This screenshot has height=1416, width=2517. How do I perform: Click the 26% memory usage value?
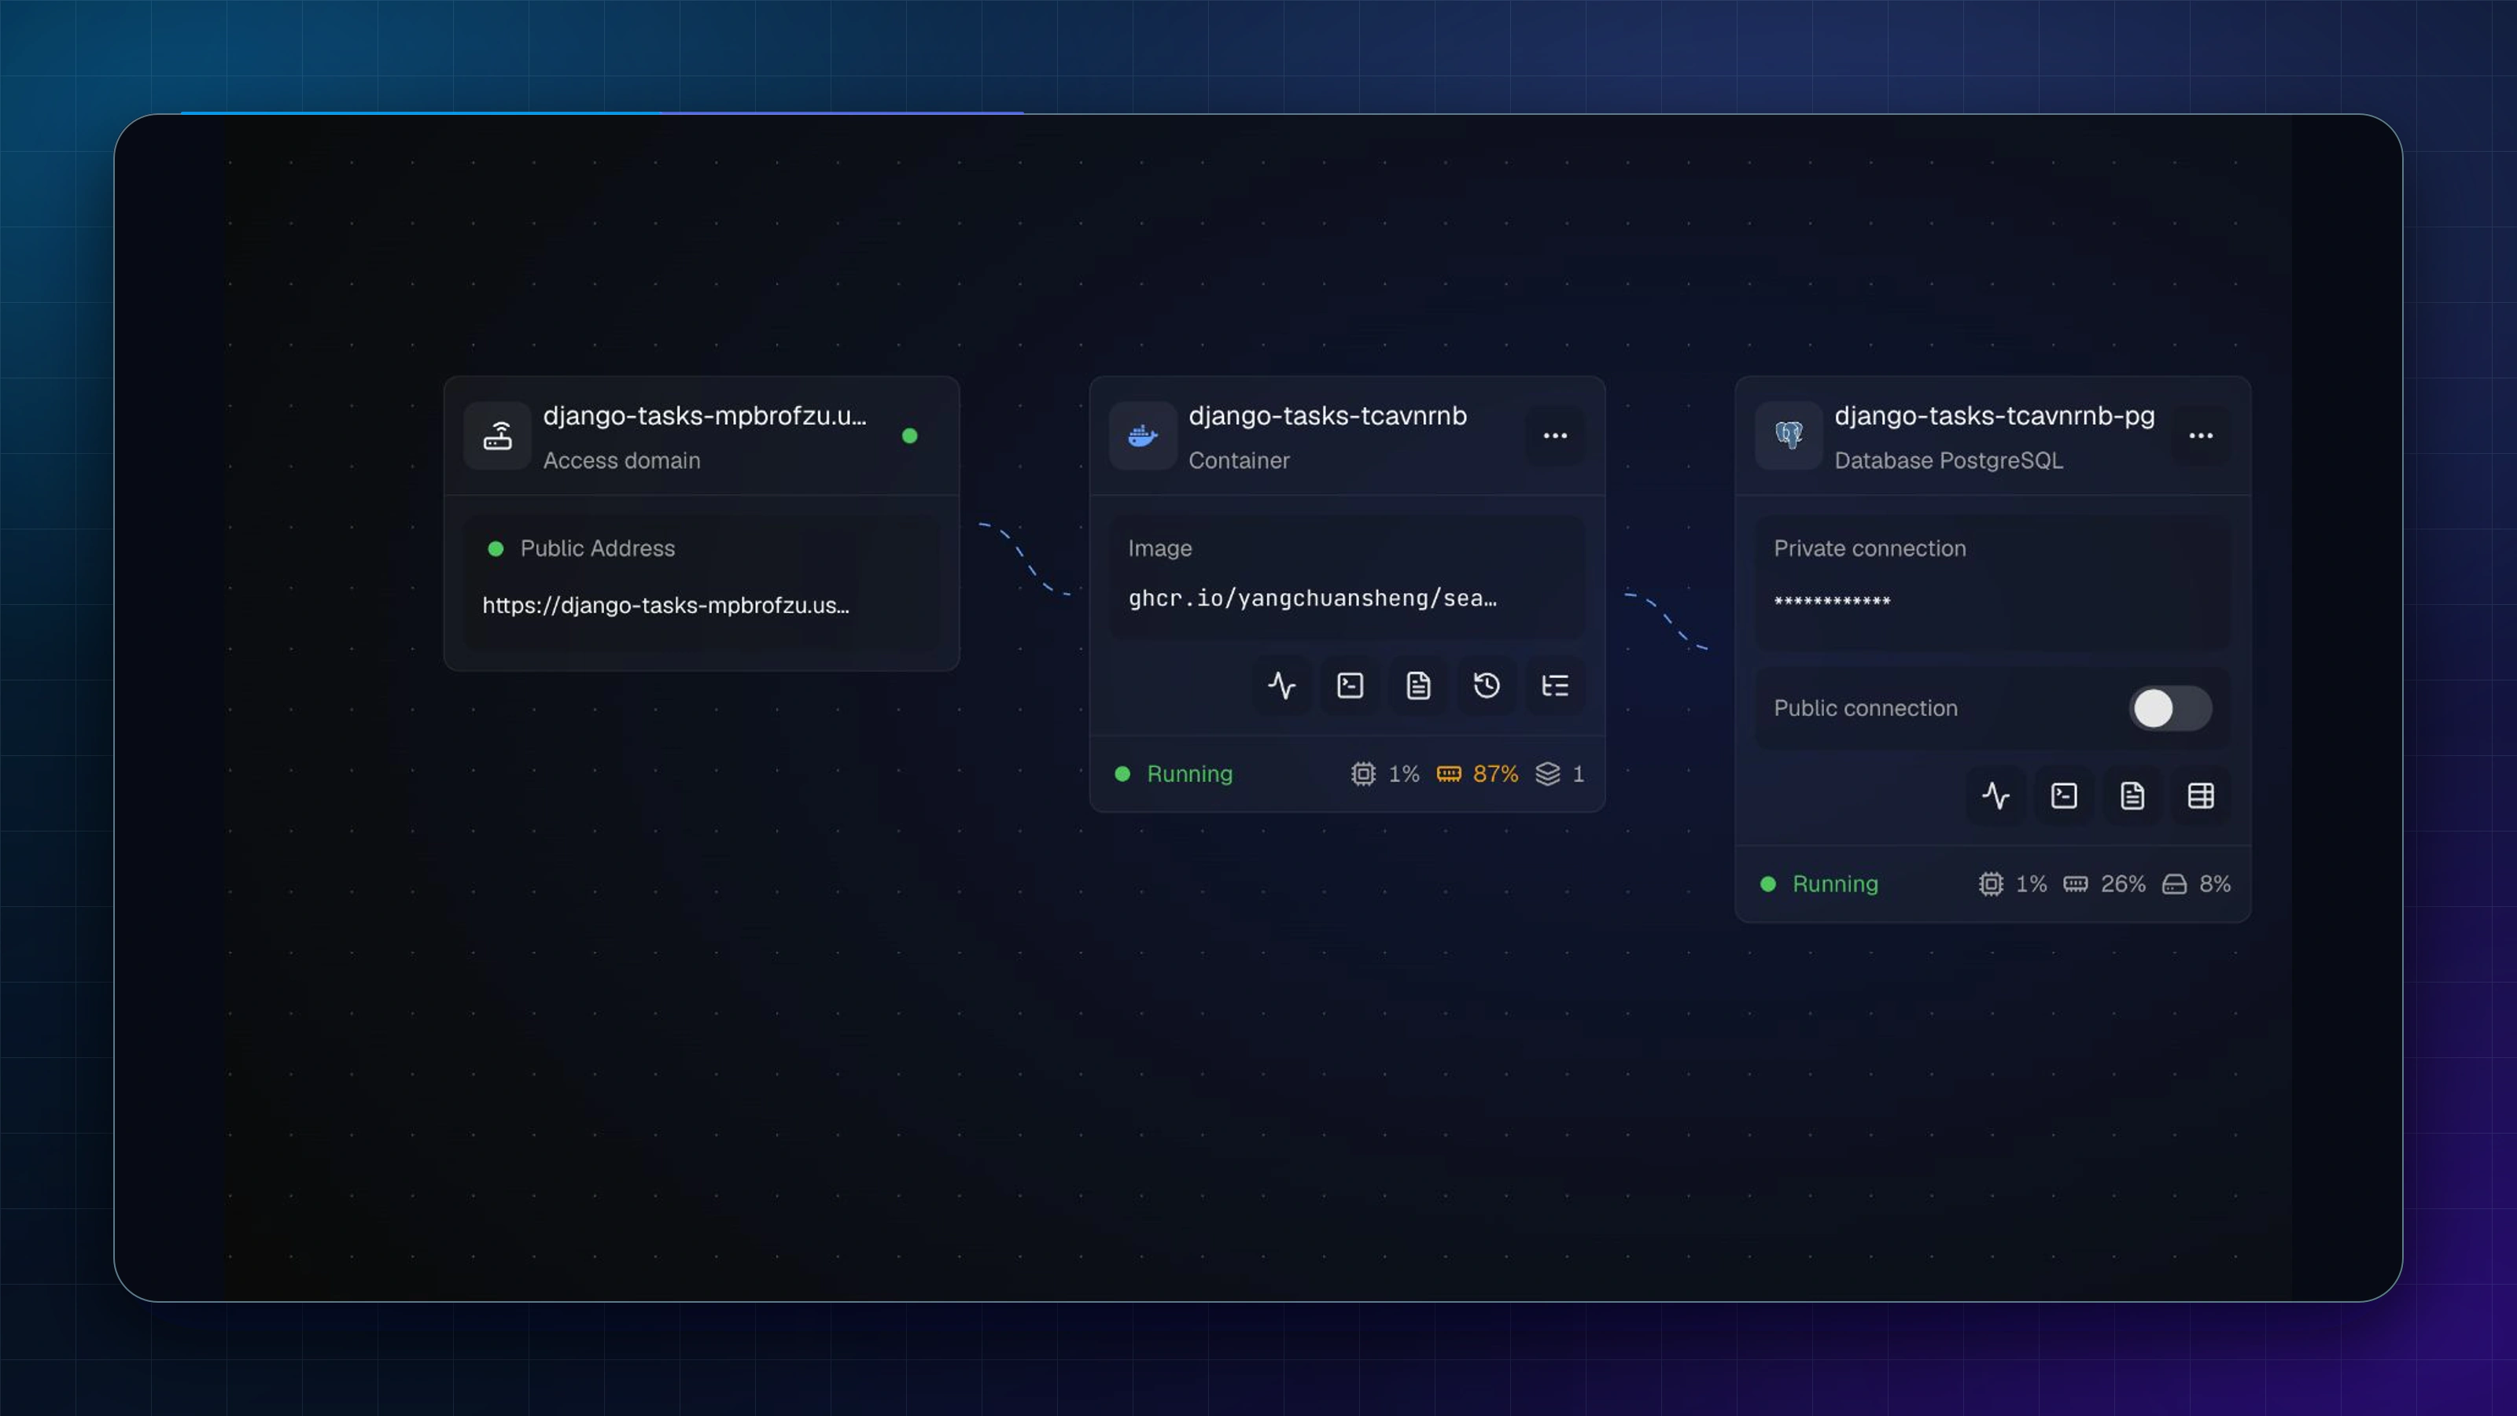[2123, 884]
